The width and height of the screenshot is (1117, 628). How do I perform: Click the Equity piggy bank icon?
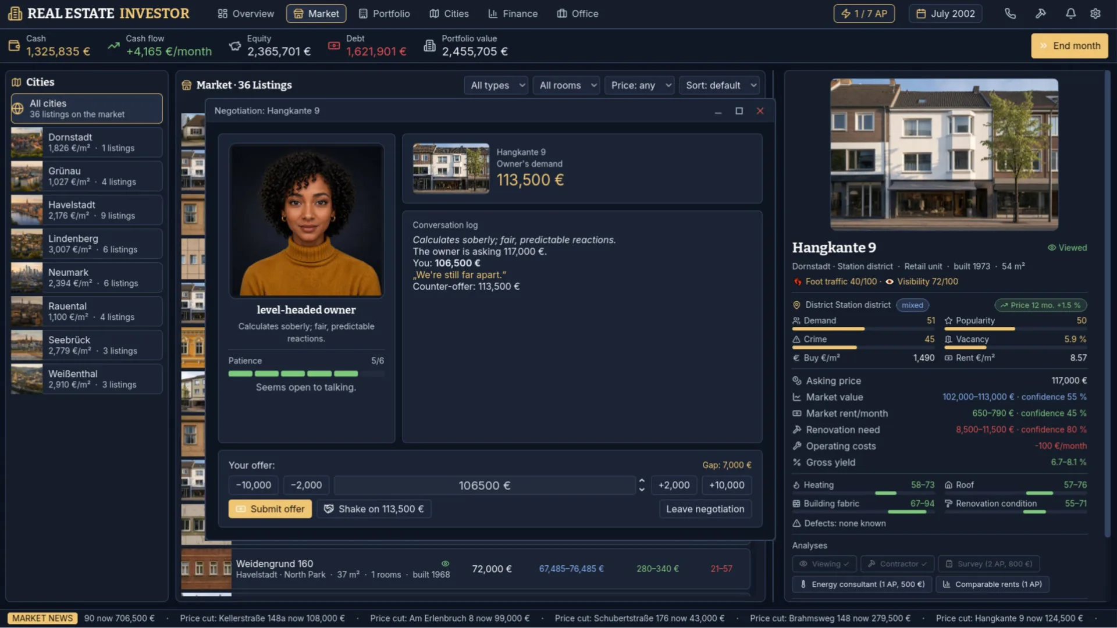point(235,46)
